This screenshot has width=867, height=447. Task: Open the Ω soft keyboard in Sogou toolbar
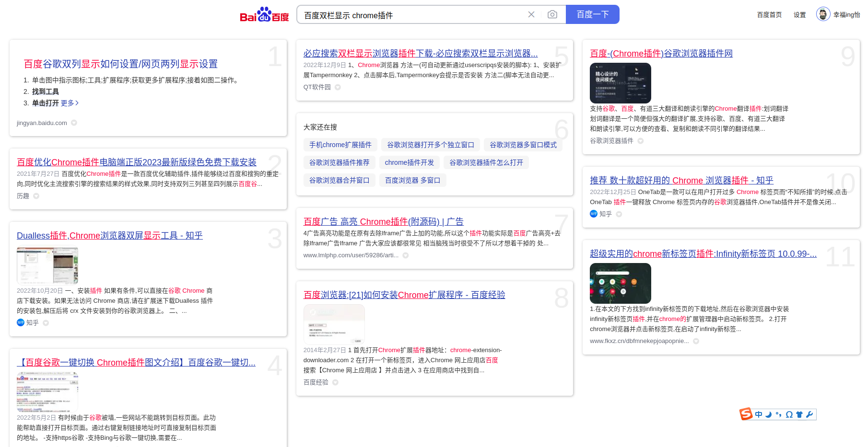click(789, 414)
